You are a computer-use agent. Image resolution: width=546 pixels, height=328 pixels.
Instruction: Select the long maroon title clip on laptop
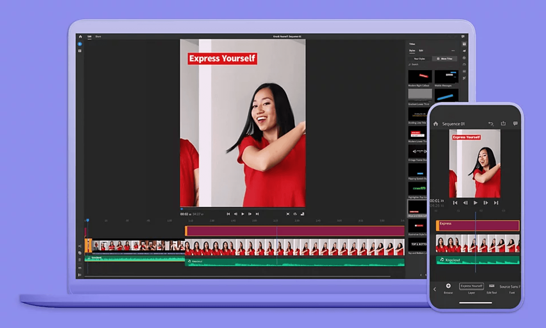click(x=295, y=231)
